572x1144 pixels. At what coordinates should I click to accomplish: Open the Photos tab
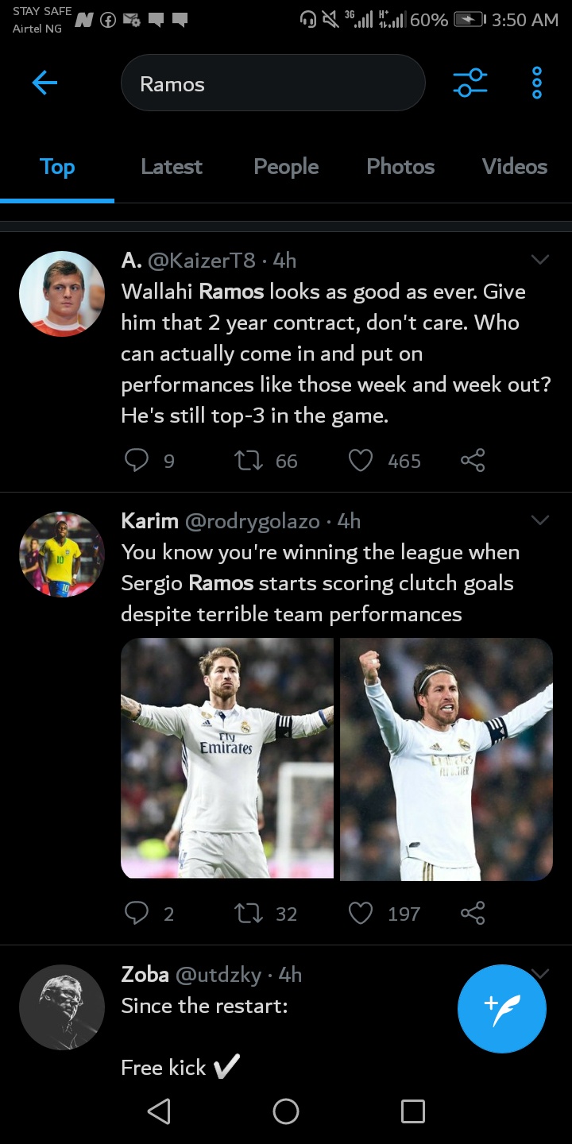[400, 167]
